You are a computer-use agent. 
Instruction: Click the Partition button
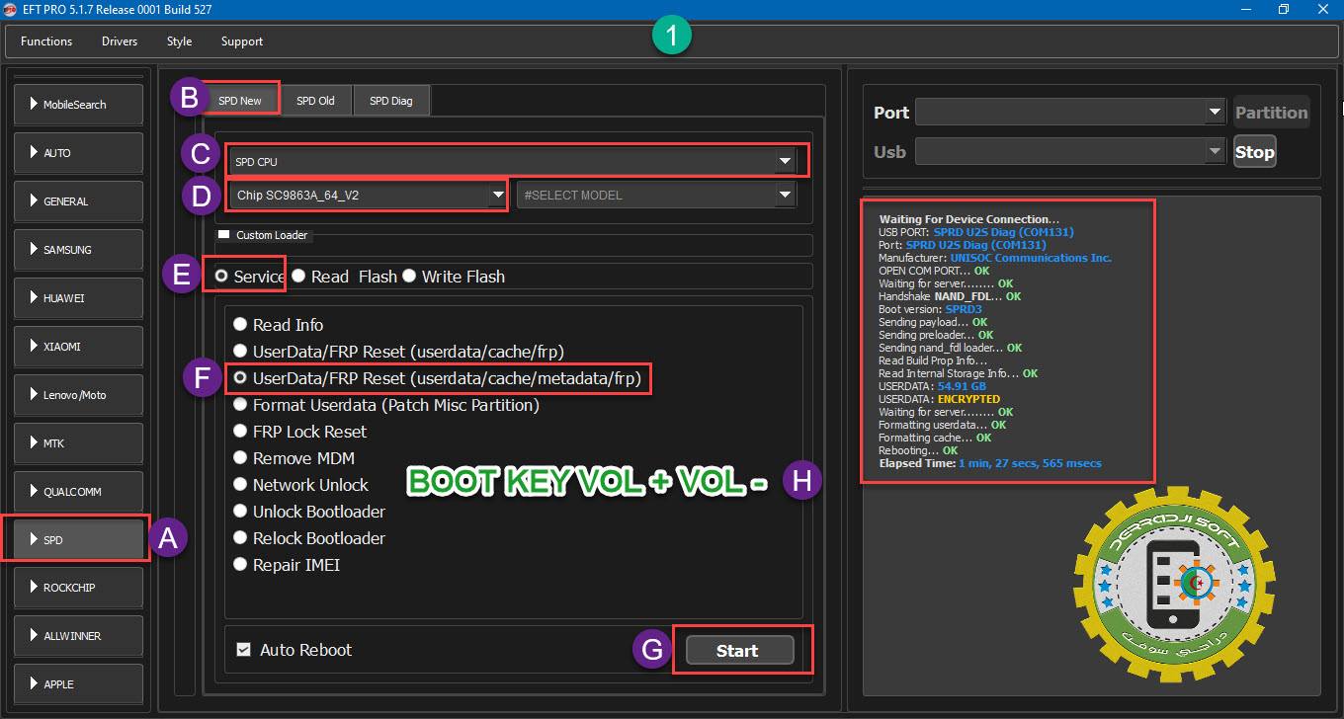click(1271, 113)
